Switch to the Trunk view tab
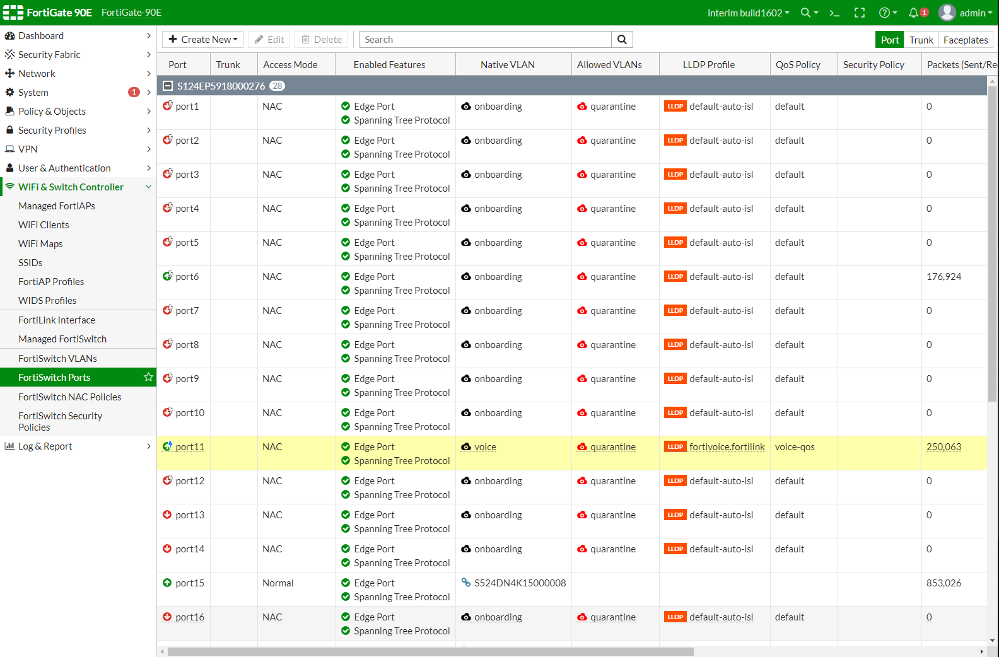Screen dimensions: 999x657 [x=921, y=40]
